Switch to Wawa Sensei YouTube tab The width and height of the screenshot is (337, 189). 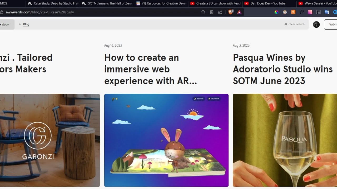[x=317, y=3]
